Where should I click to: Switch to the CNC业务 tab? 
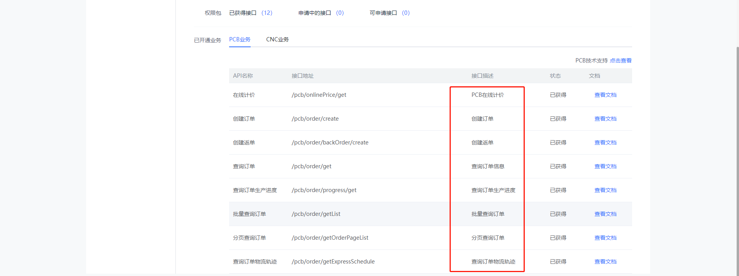tap(277, 39)
